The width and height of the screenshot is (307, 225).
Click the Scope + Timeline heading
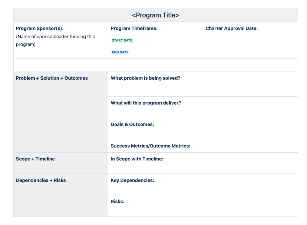point(35,159)
